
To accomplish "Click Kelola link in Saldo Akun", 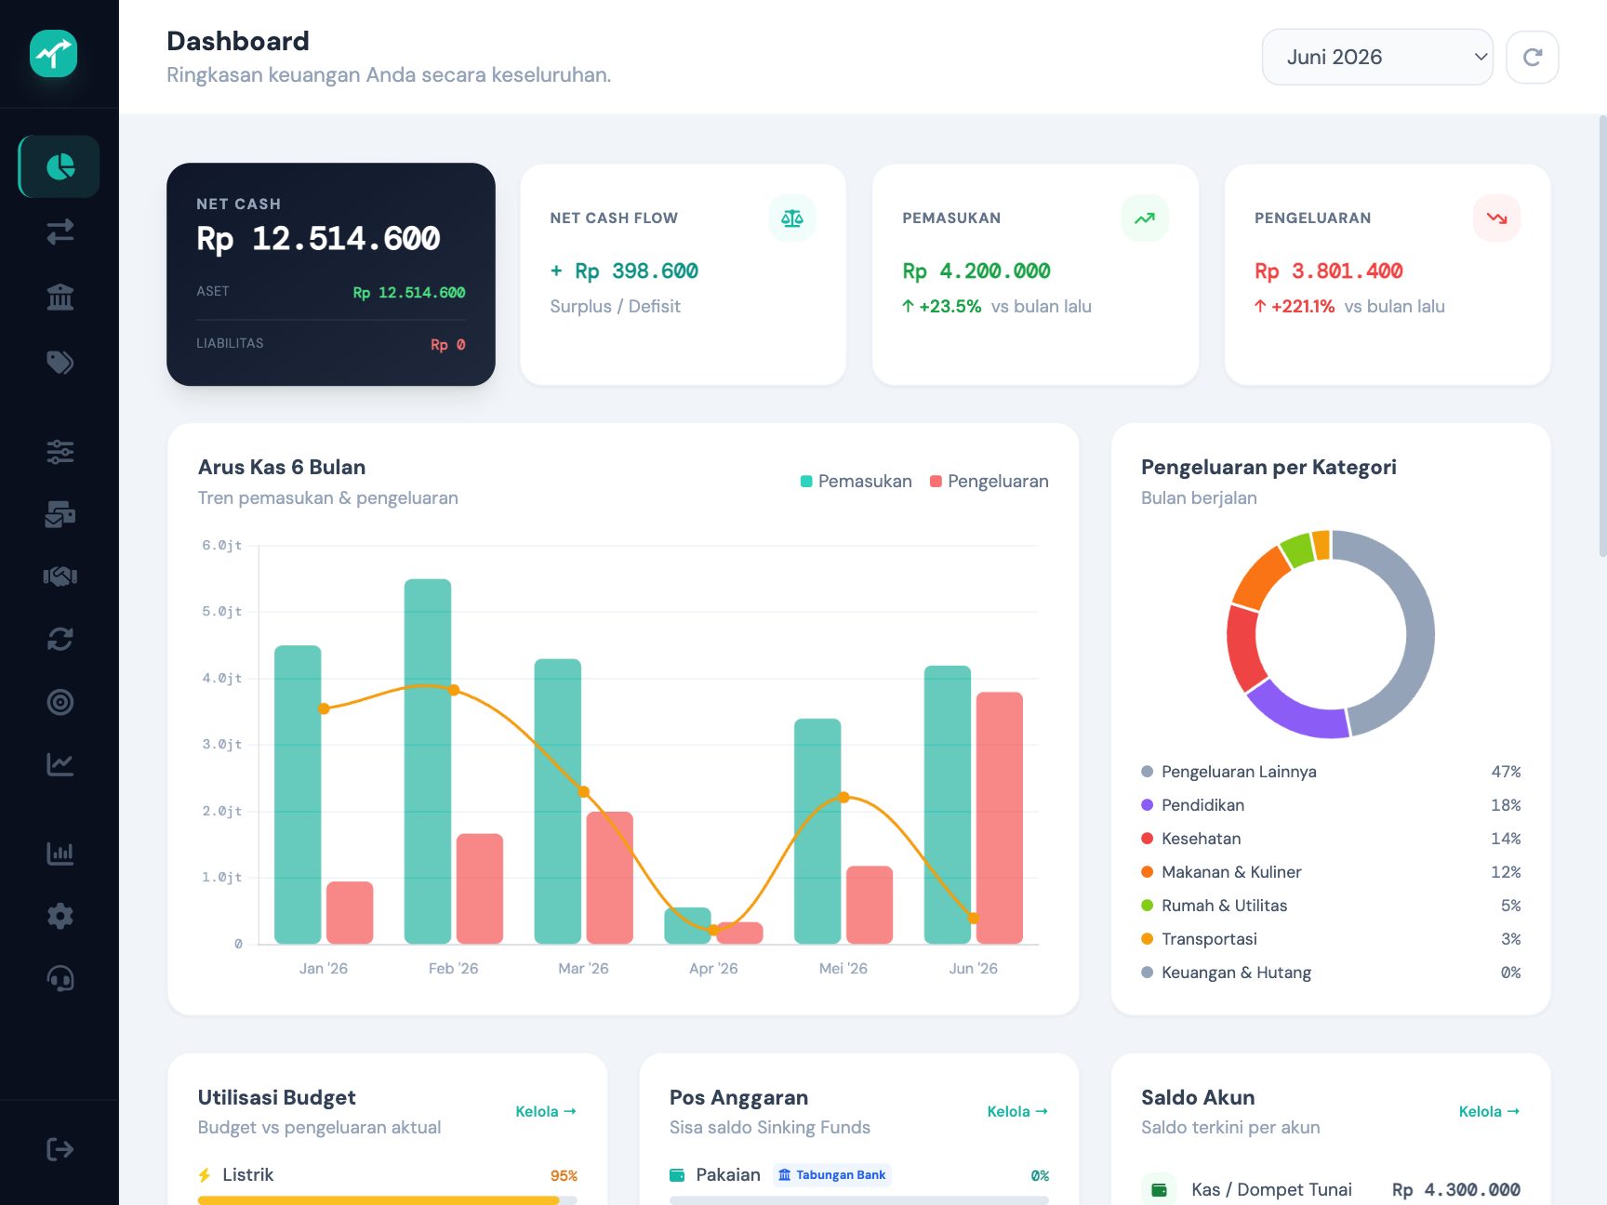I will (1489, 1111).
